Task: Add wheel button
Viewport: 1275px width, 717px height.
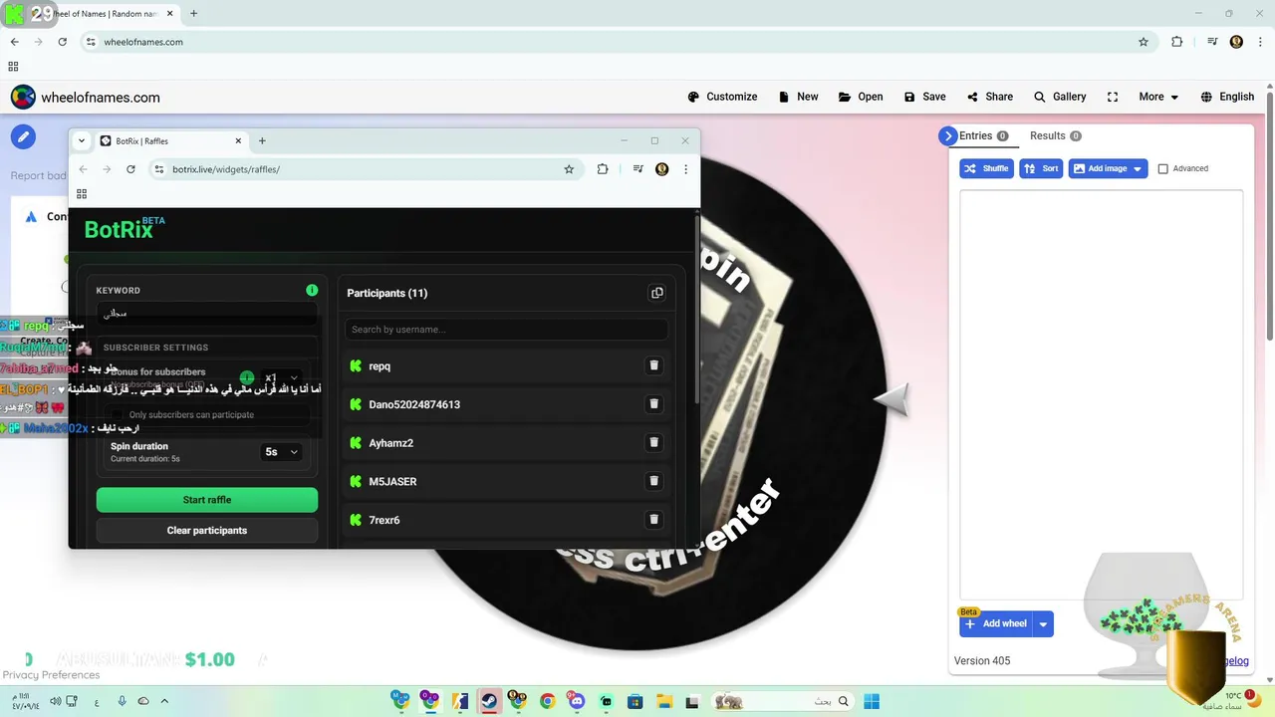Action: tap(996, 624)
